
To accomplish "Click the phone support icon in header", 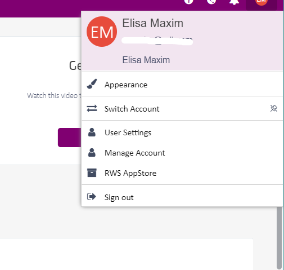I will [211, 2].
